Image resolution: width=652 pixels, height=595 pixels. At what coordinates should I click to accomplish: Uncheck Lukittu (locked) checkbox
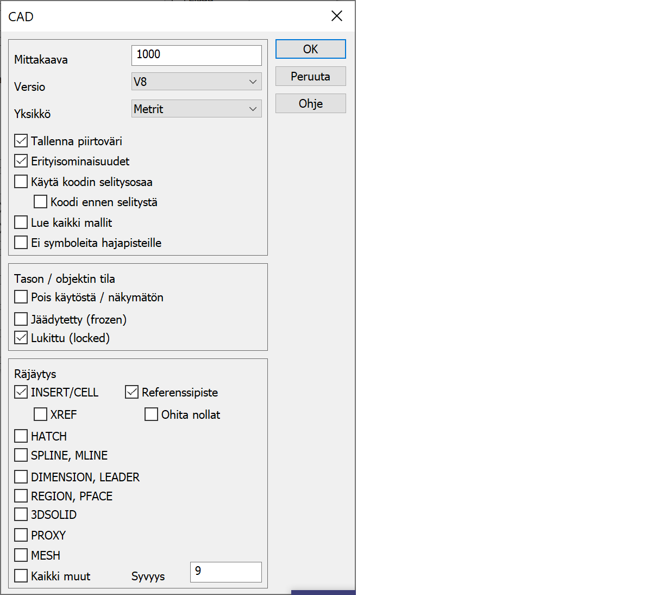tap(21, 338)
